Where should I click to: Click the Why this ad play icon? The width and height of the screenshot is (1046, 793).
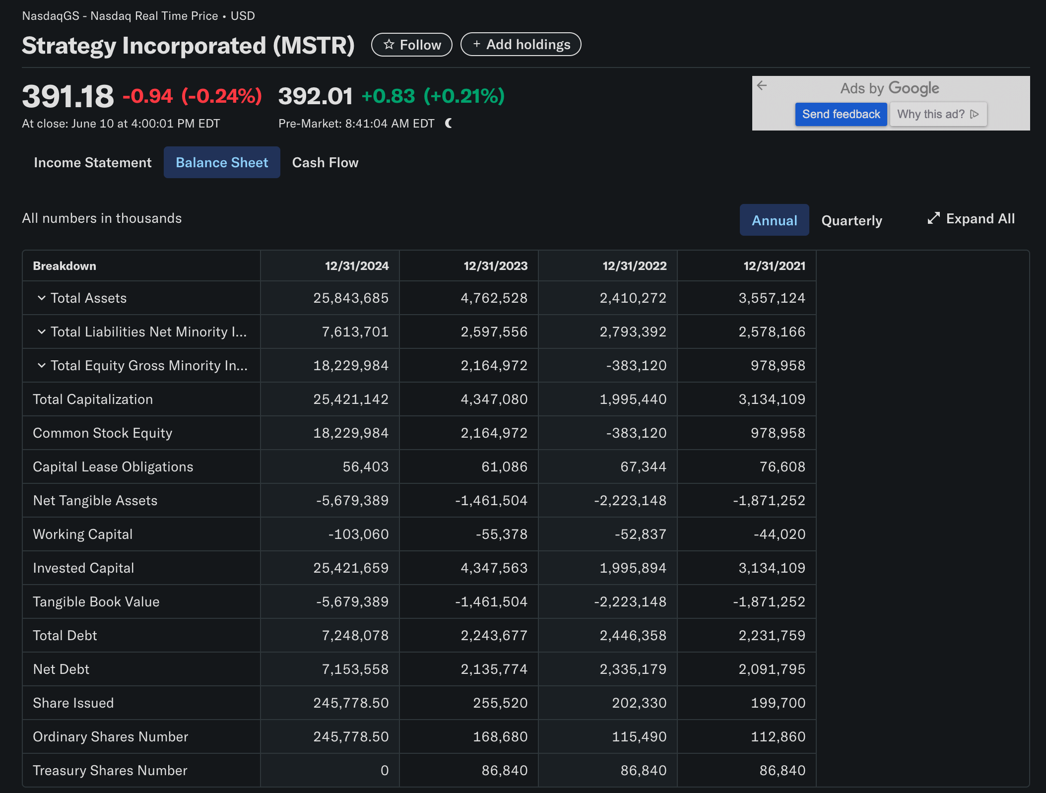pyautogui.click(x=975, y=114)
